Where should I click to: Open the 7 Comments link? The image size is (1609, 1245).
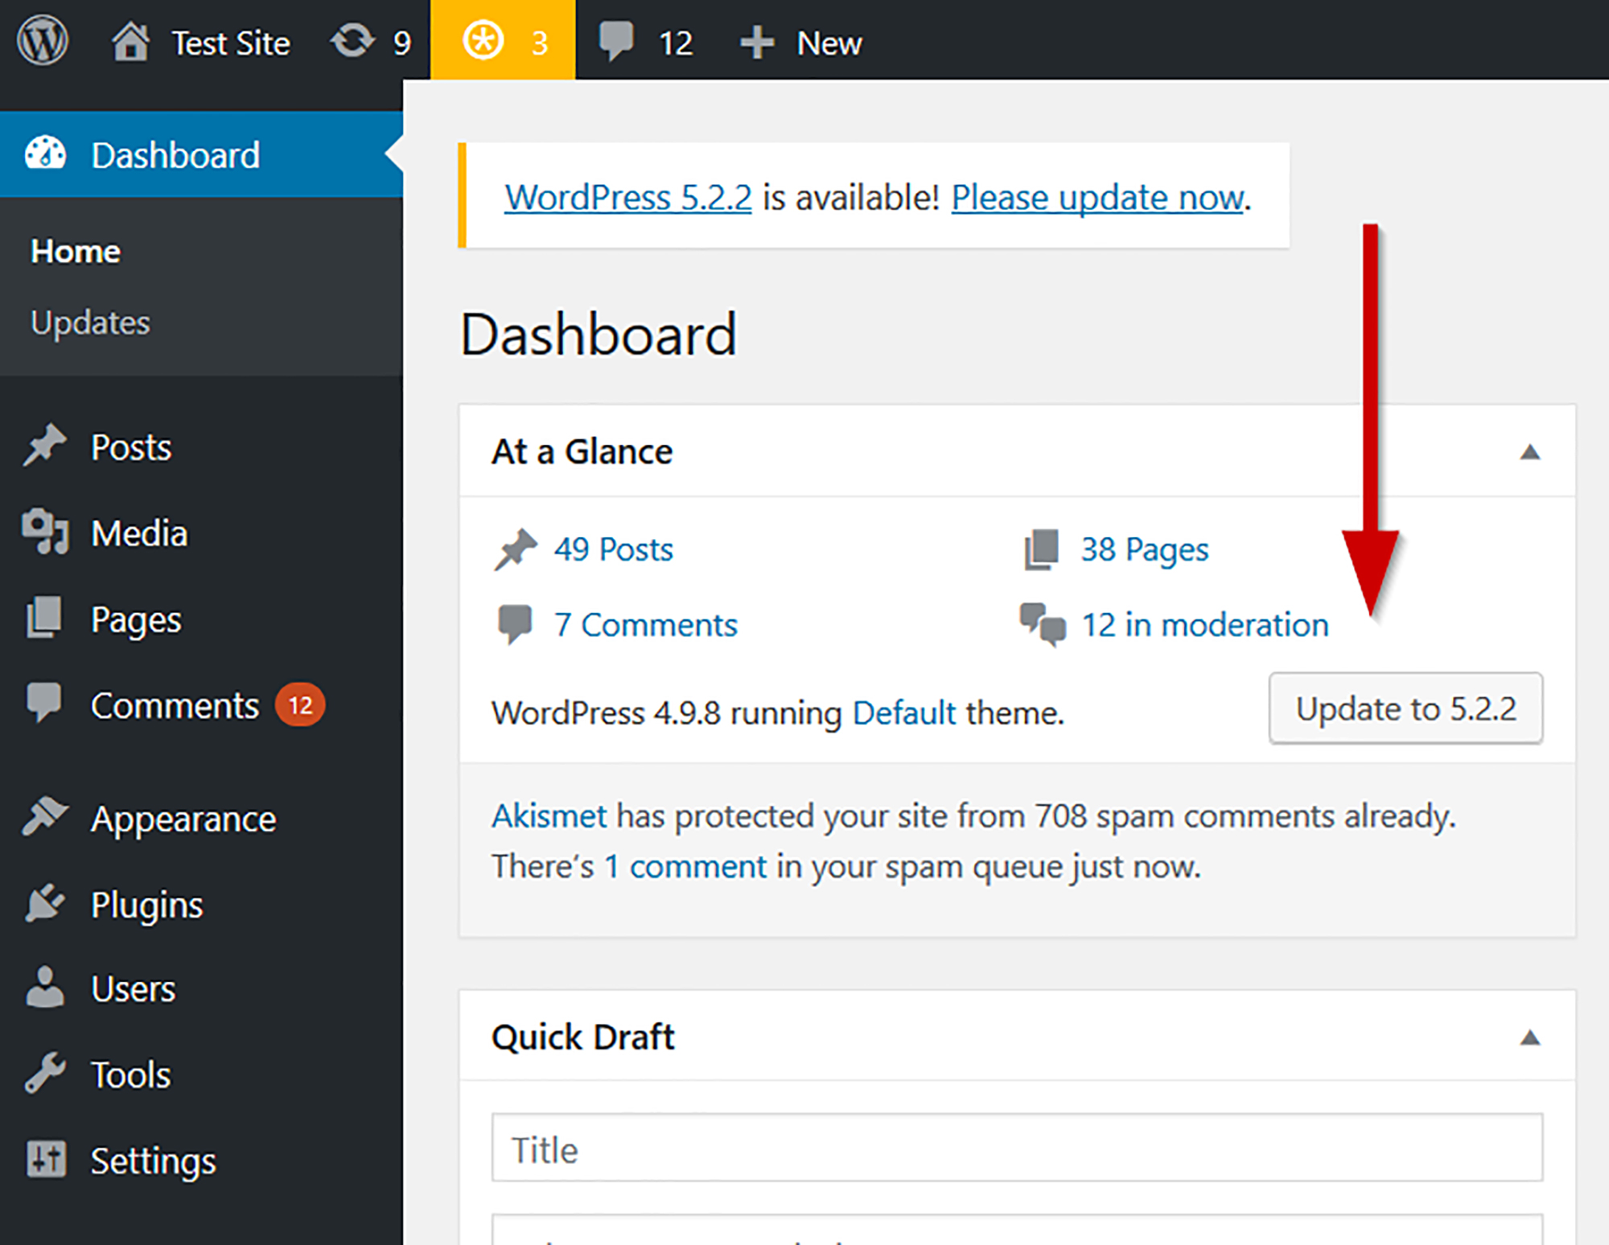coord(646,625)
